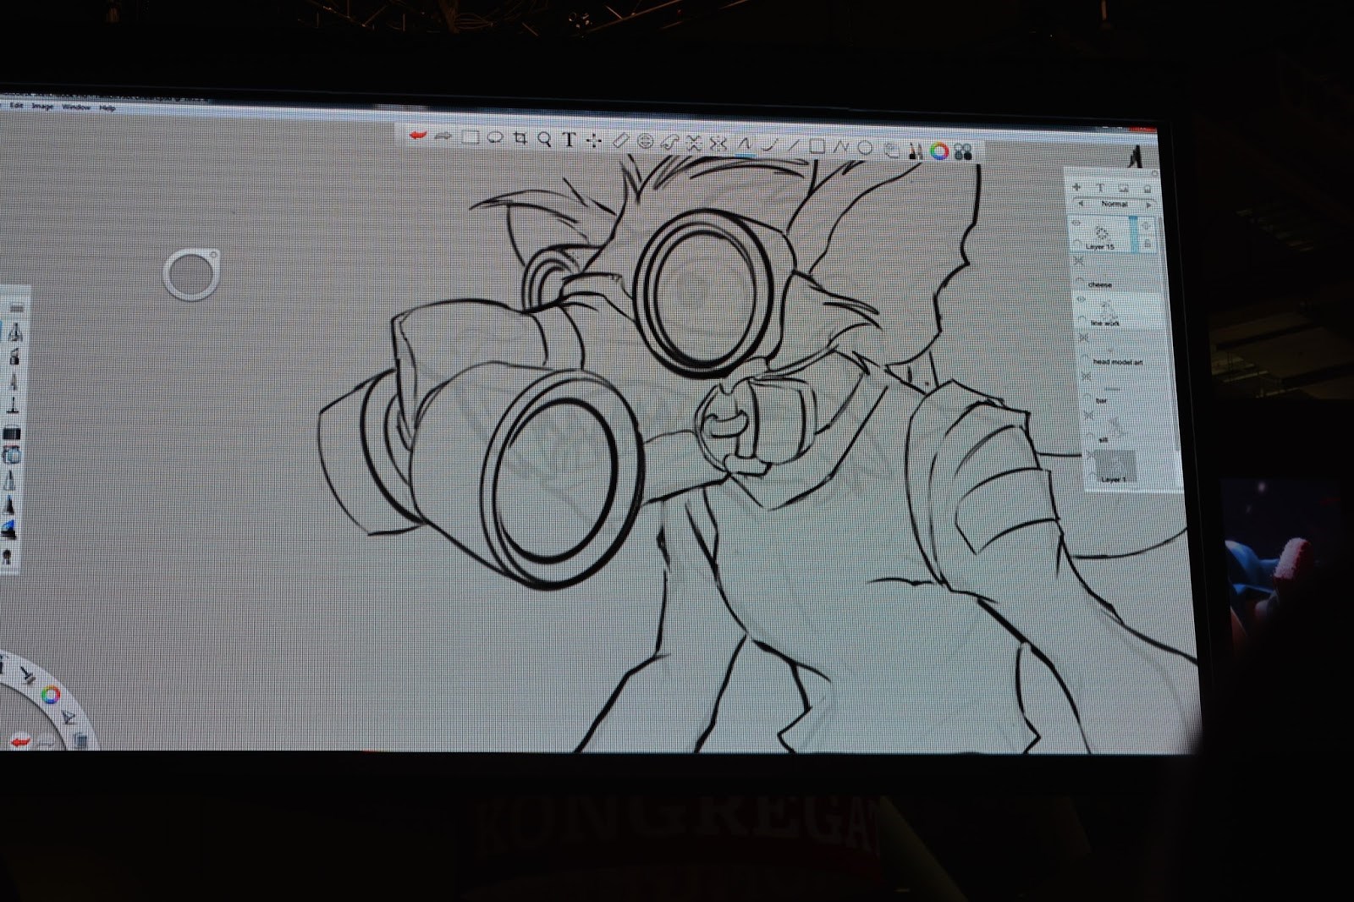Select the Text tool in toolbar
The height and width of the screenshot is (902, 1354).
click(569, 140)
